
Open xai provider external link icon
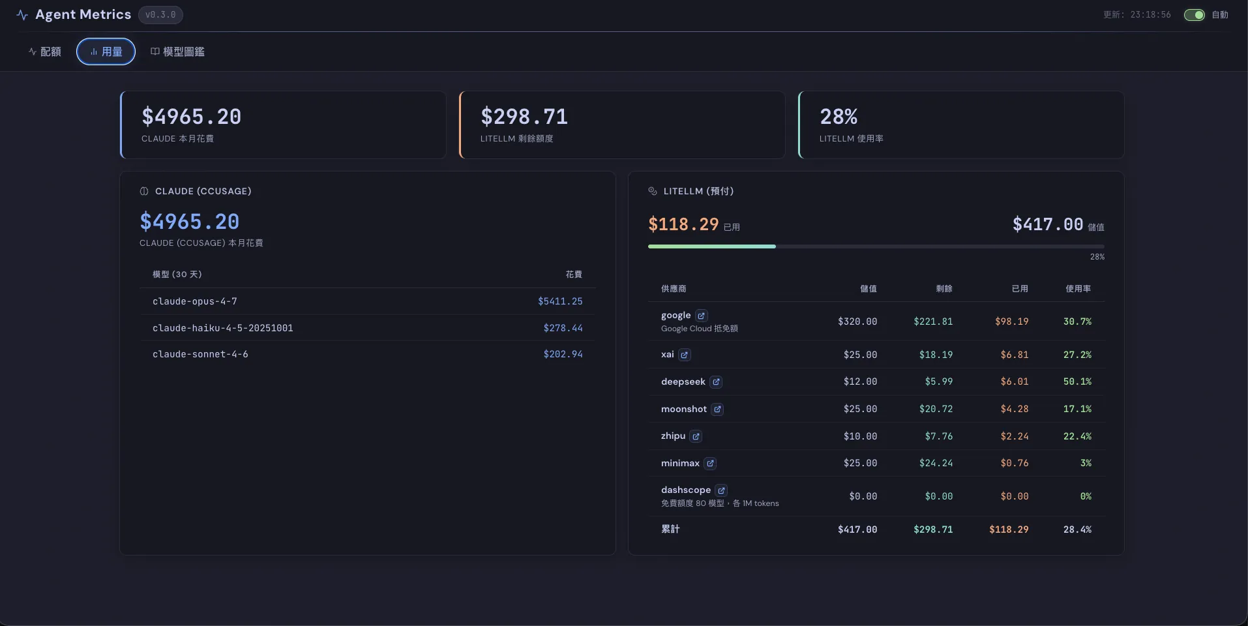[685, 355]
